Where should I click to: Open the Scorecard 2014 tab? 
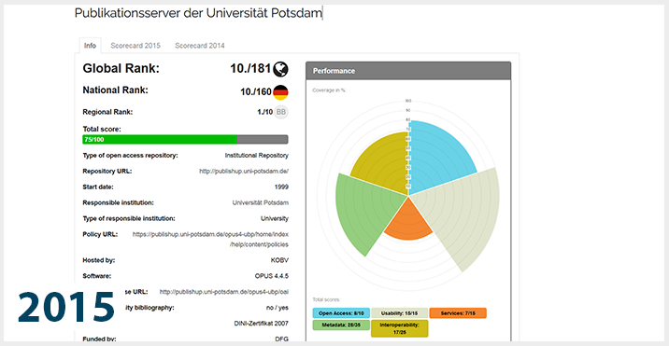tap(200, 46)
